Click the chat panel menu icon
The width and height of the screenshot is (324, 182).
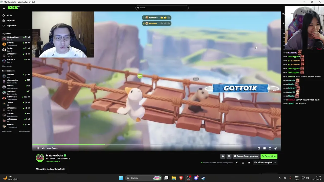(283, 14)
